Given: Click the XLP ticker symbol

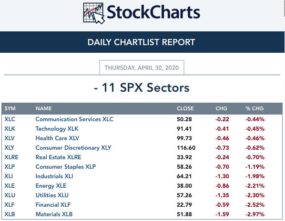Looking at the screenshot, I should click(x=10, y=167).
